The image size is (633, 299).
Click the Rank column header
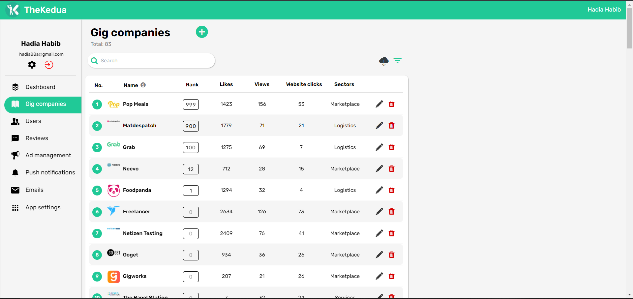192,85
